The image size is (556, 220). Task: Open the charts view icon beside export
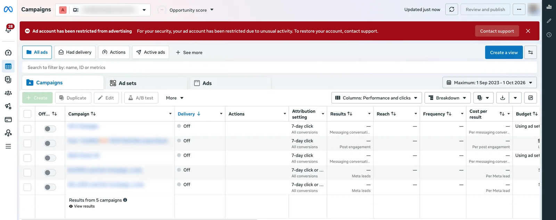click(x=531, y=98)
